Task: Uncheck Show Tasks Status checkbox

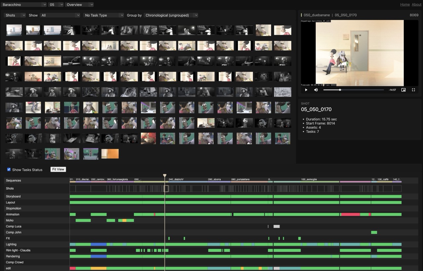Action: click(x=9, y=170)
